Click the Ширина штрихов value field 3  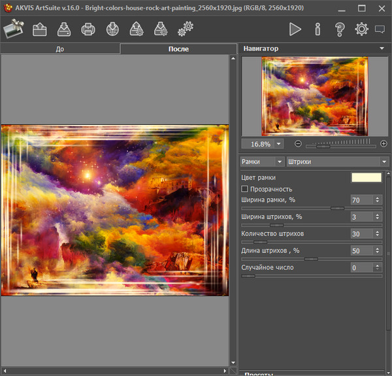tap(362, 217)
